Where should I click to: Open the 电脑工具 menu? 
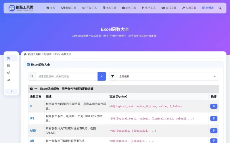(69, 8)
